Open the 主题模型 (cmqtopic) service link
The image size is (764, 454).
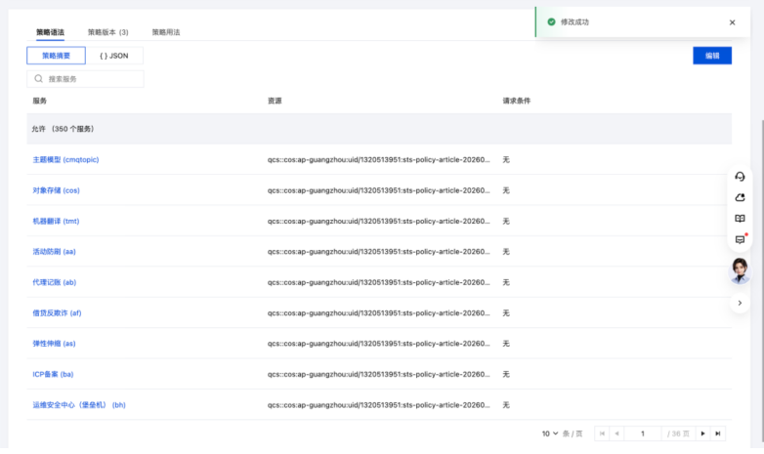65,160
